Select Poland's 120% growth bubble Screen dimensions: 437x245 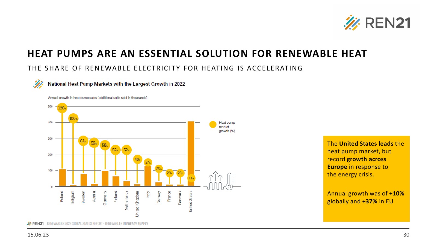pyautogui.click(x=62, y=108)
